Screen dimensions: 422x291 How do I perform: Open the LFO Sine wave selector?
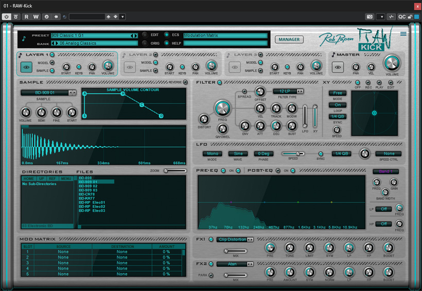tap(238, 154)
